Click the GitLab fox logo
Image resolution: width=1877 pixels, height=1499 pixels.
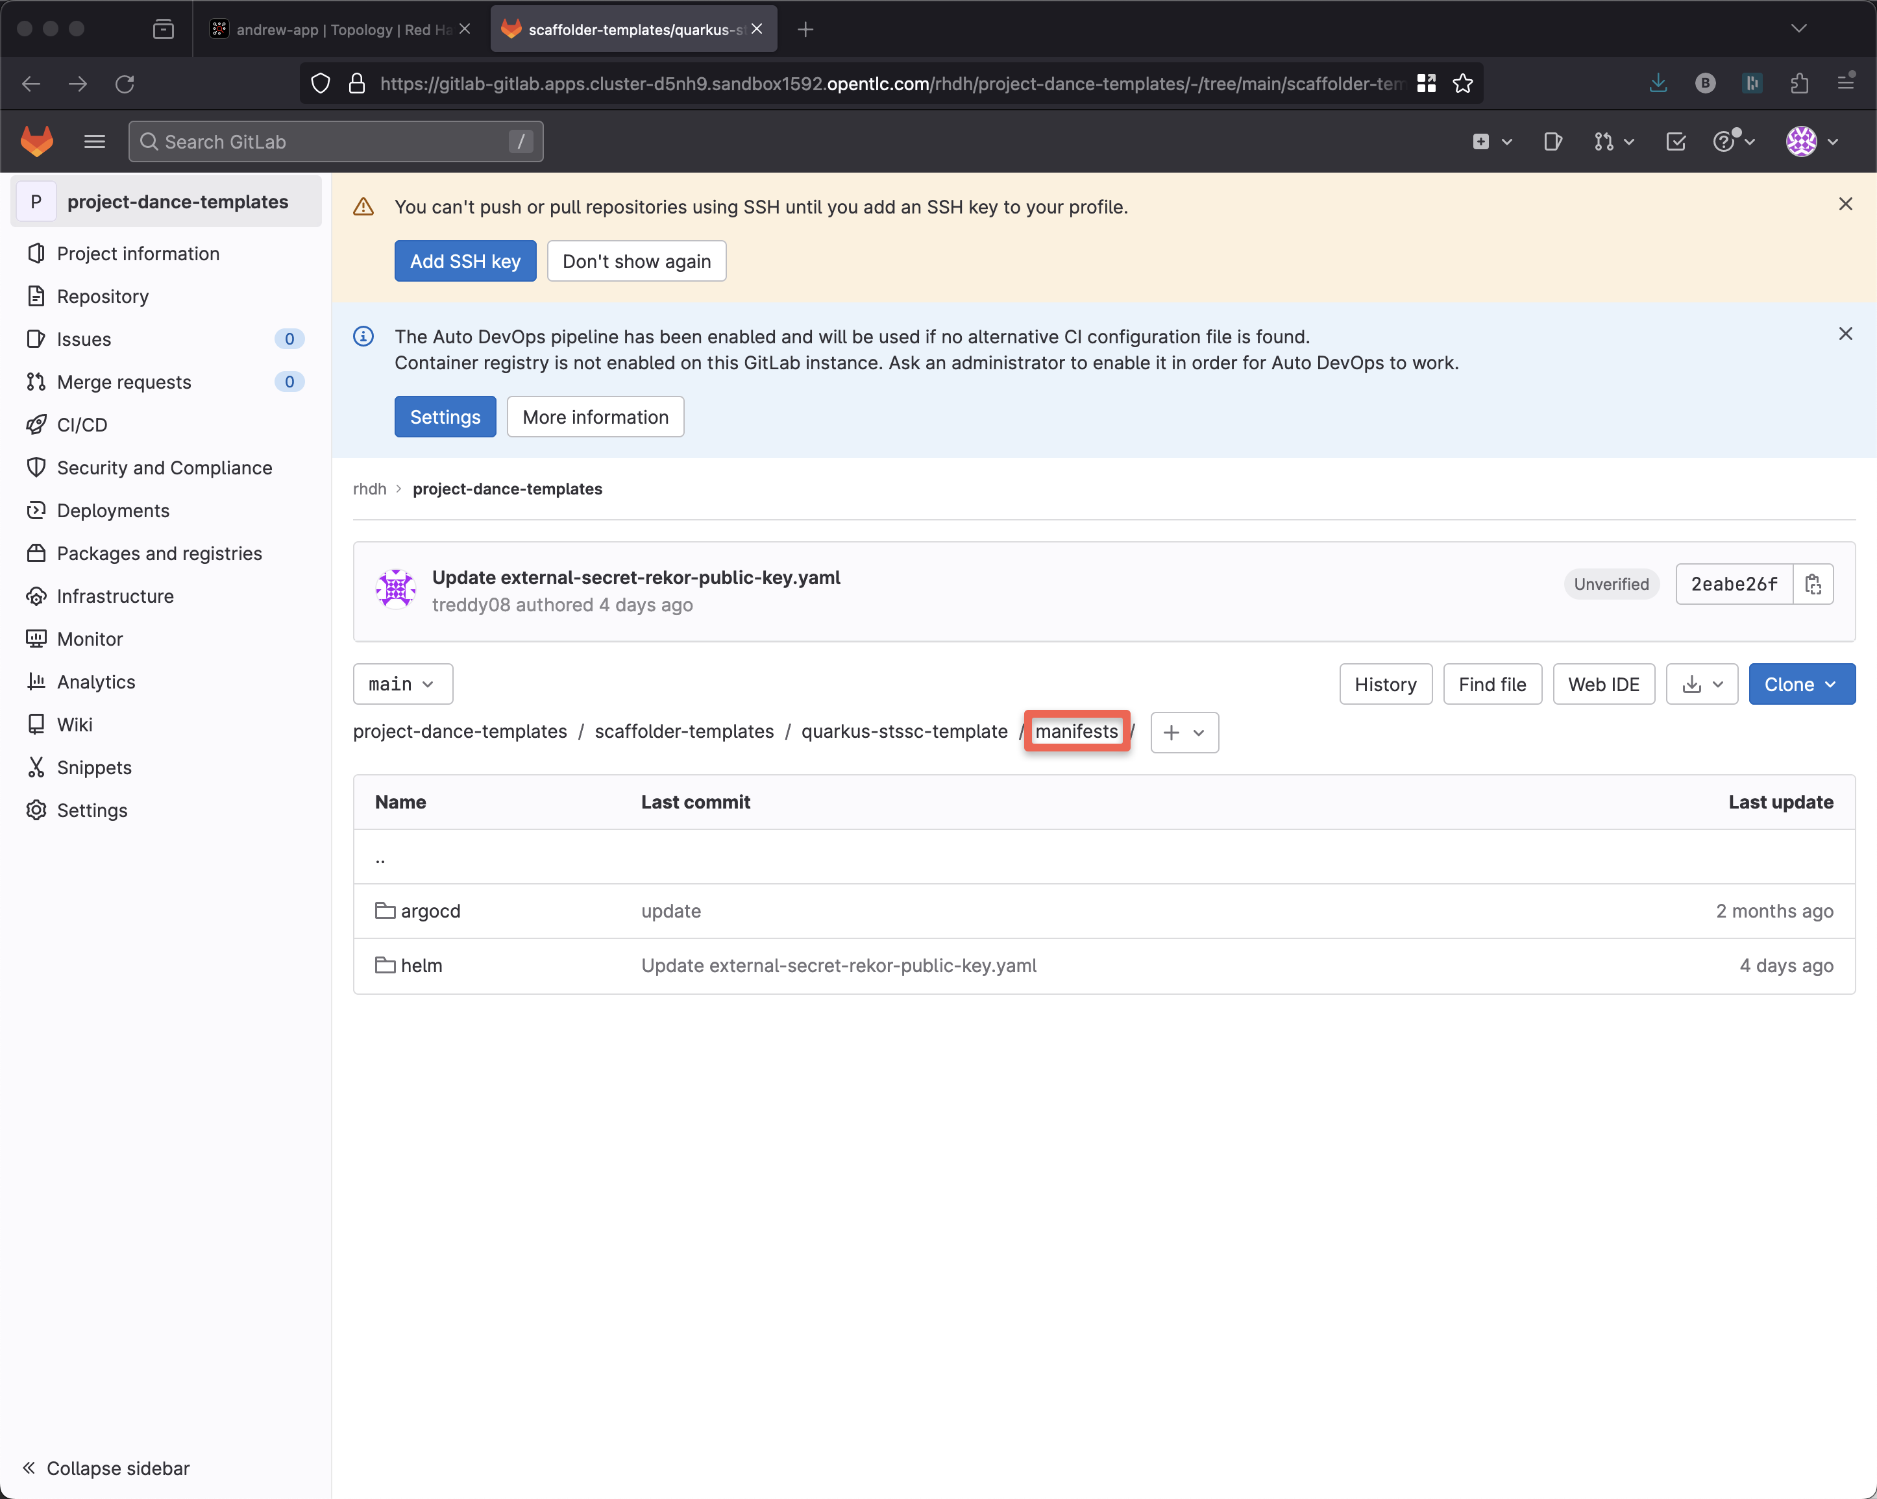pos(36,141)
